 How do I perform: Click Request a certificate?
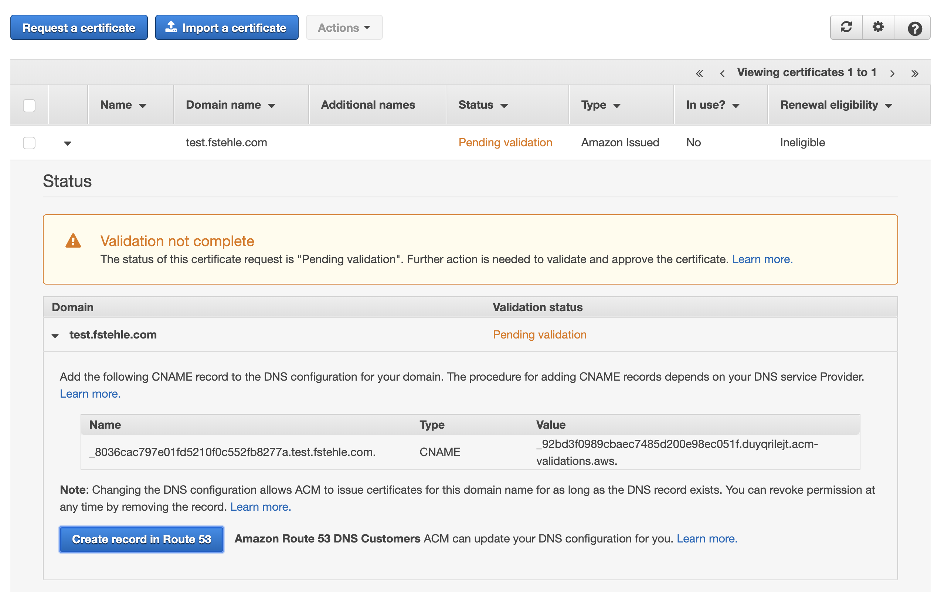79,27
